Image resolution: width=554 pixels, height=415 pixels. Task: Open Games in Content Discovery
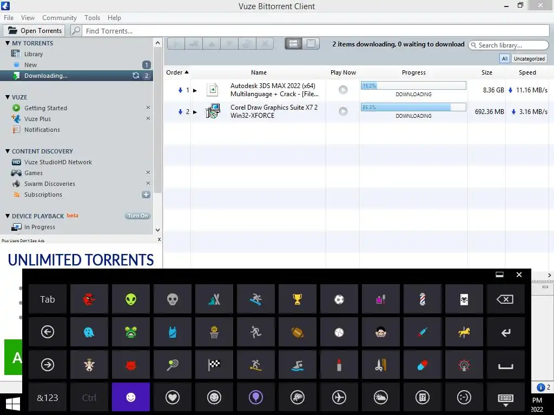click(33, 173)
